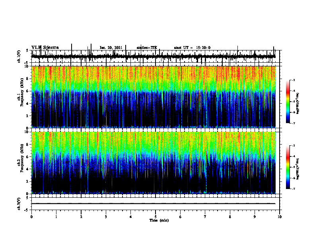Click the "8" kHz tick of ch.1 spectrogram

[x=28, y=79]
